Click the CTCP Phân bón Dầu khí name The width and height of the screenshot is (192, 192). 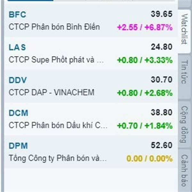coord(58,125)
